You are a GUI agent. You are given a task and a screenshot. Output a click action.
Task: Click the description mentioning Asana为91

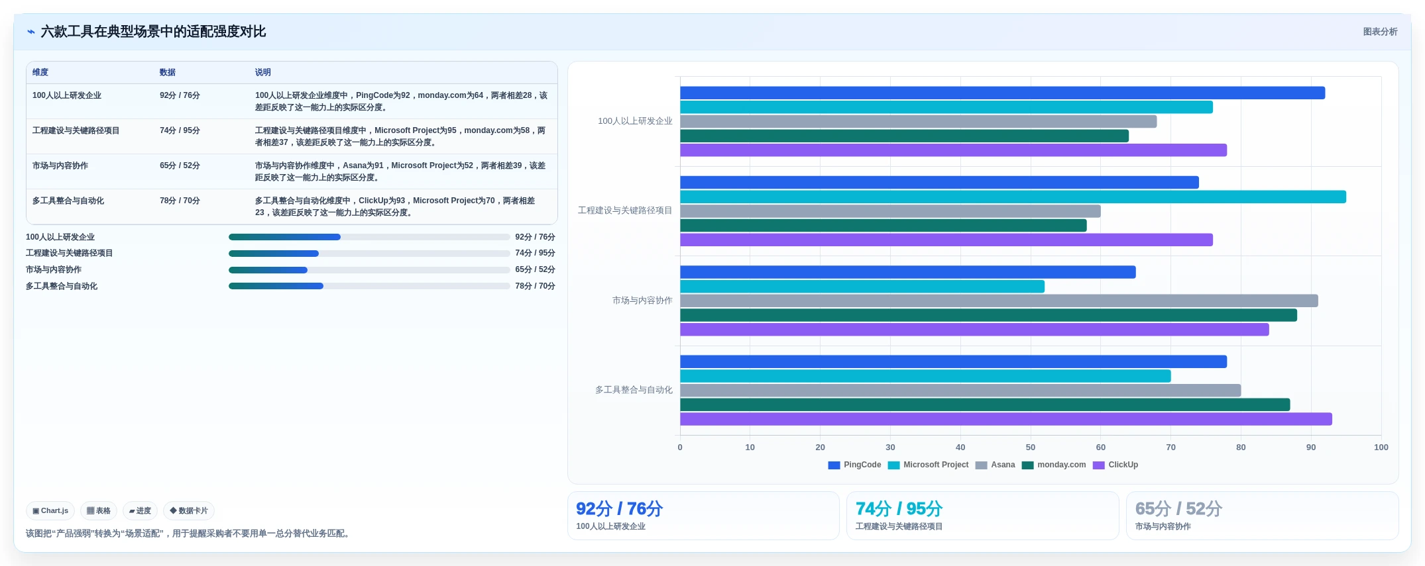point(402,172)
